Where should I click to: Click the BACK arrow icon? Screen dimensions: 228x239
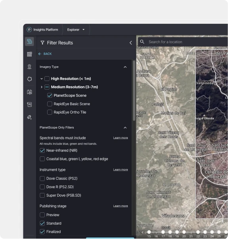click(40, 54)
